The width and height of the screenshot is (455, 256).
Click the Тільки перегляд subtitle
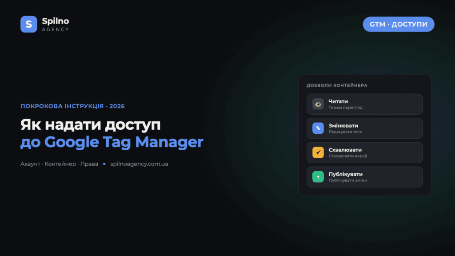pyautogui.click(x=345, y=108)
